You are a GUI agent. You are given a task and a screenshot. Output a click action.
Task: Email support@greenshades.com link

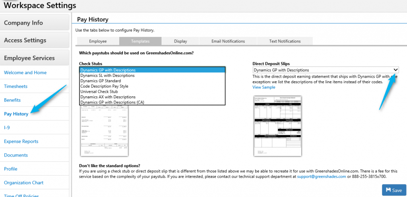click(321, 176)
